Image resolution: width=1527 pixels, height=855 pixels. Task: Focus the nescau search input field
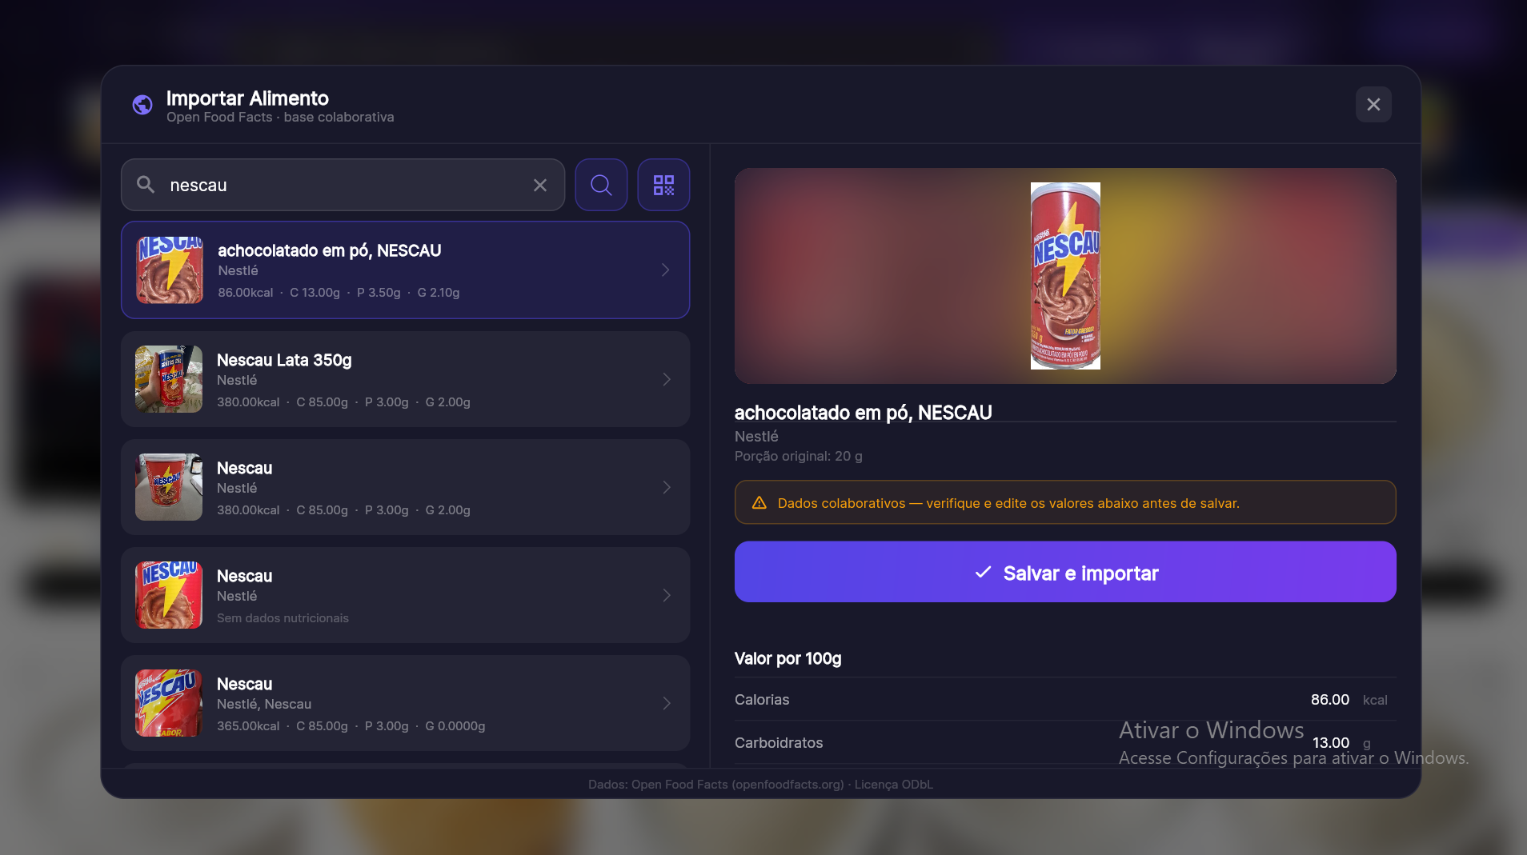[x=343, y=185]
